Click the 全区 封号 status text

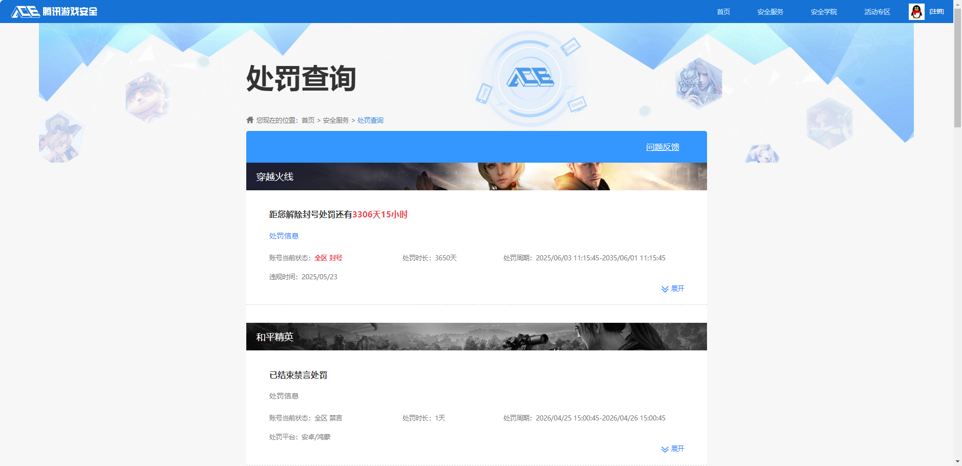point(328,258)
